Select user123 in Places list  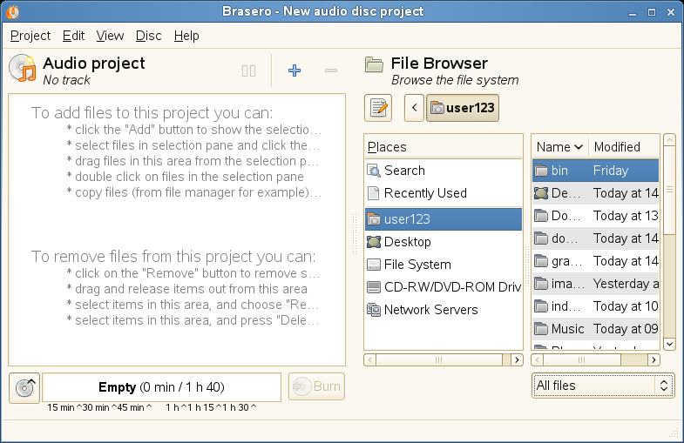pos(444,219)
